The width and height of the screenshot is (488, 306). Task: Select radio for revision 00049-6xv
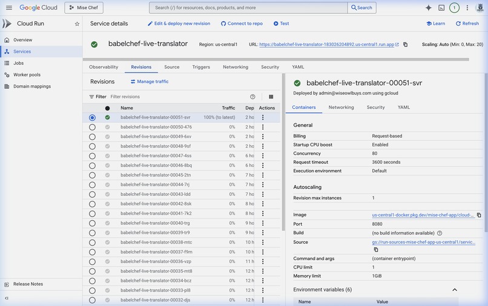tap(92, 137)
